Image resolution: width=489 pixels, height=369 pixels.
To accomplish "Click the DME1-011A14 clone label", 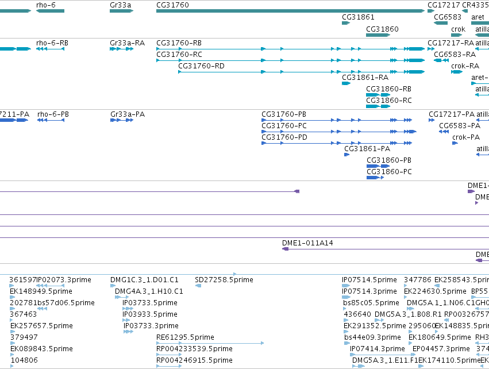I will click(307, 243).
